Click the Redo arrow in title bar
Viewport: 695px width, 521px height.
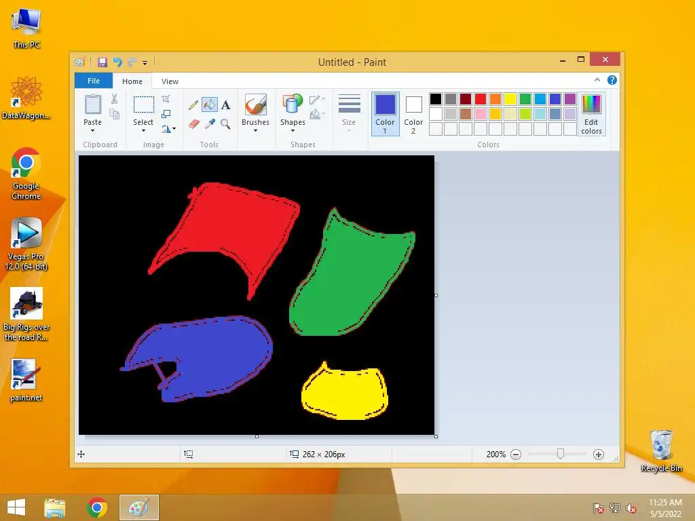pos(132,62)
